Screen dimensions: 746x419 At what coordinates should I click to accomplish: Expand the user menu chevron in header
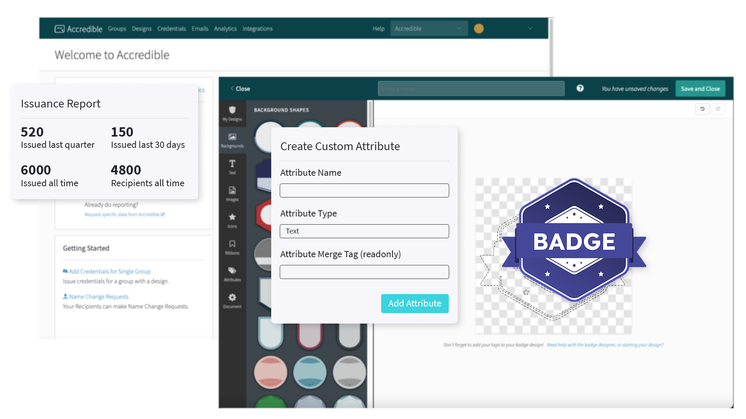pyautogui.click(x=530, y=29)
